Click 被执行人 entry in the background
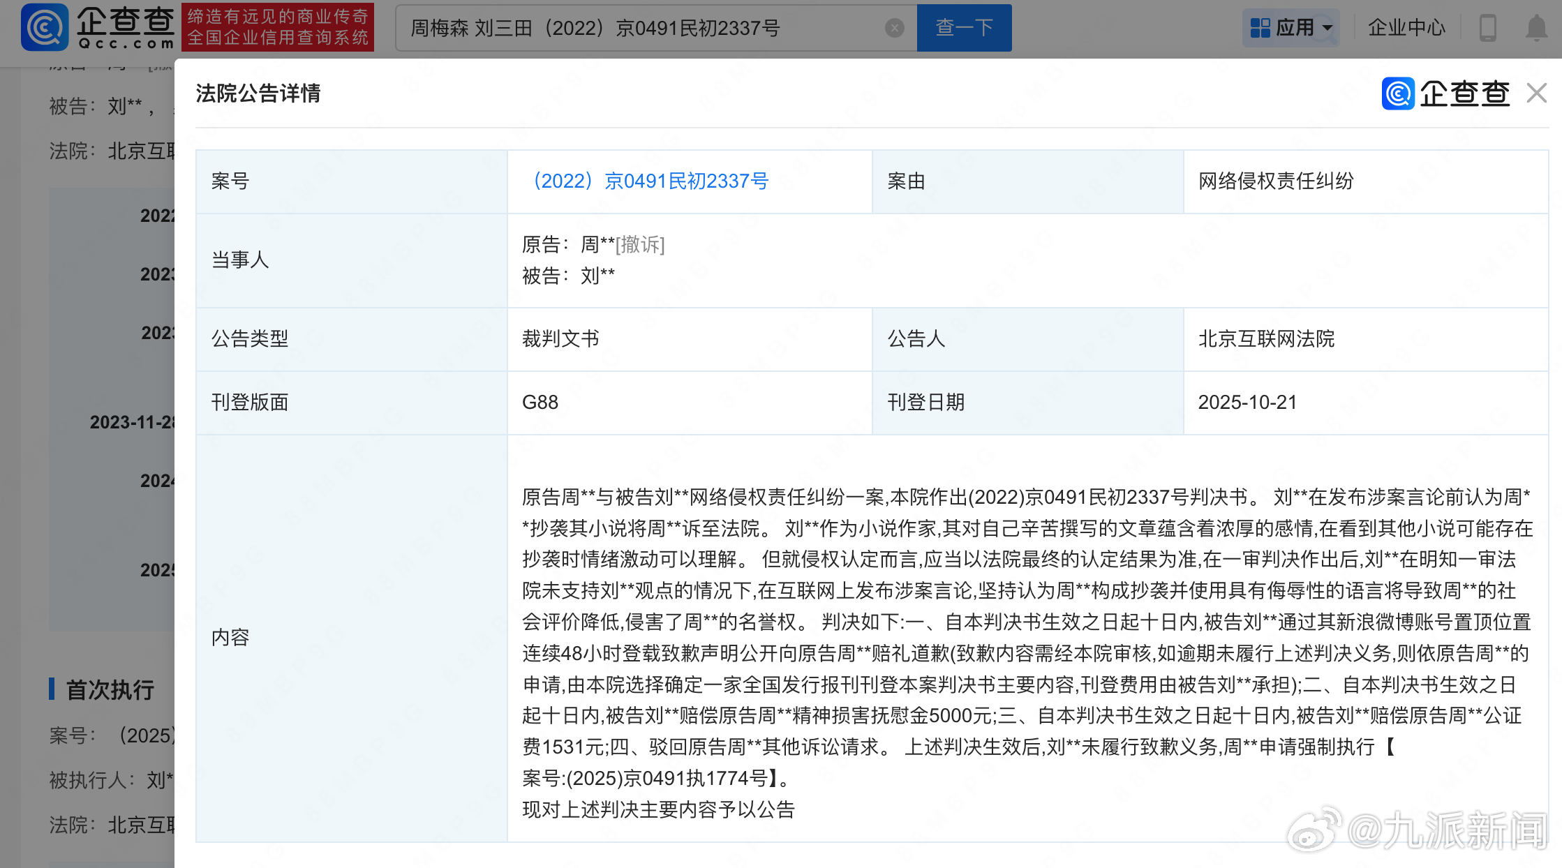 pos(112,780)
